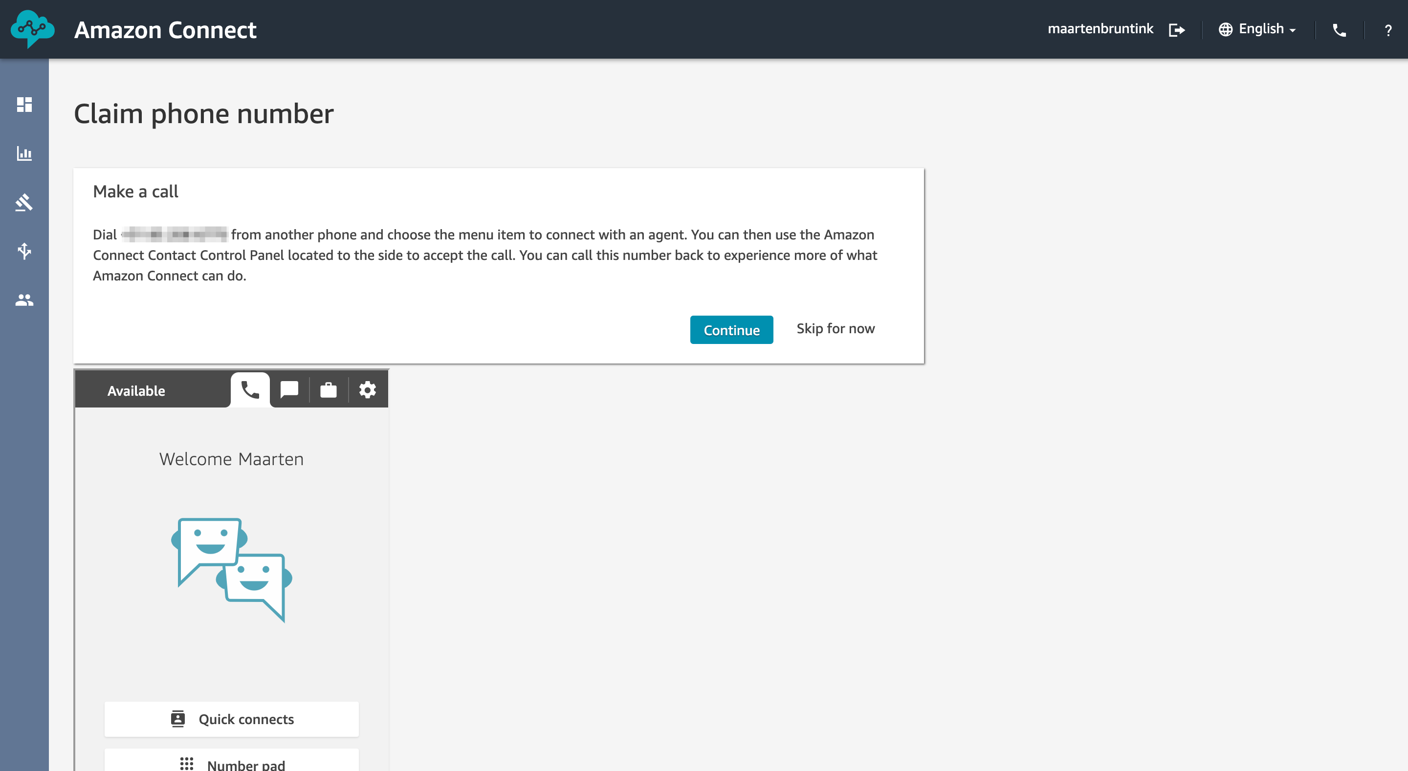This screenshot has width=1408, height=771.
Task: Click the Quick connects button
Action: tap(231, 719)
